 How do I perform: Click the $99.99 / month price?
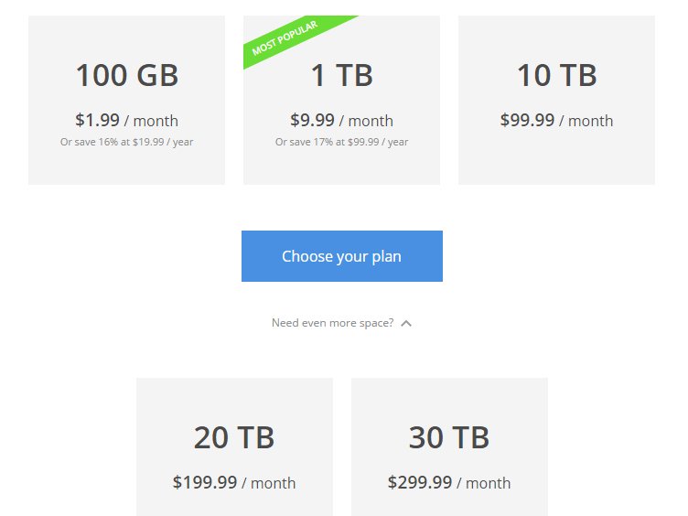tap(556, 120)
